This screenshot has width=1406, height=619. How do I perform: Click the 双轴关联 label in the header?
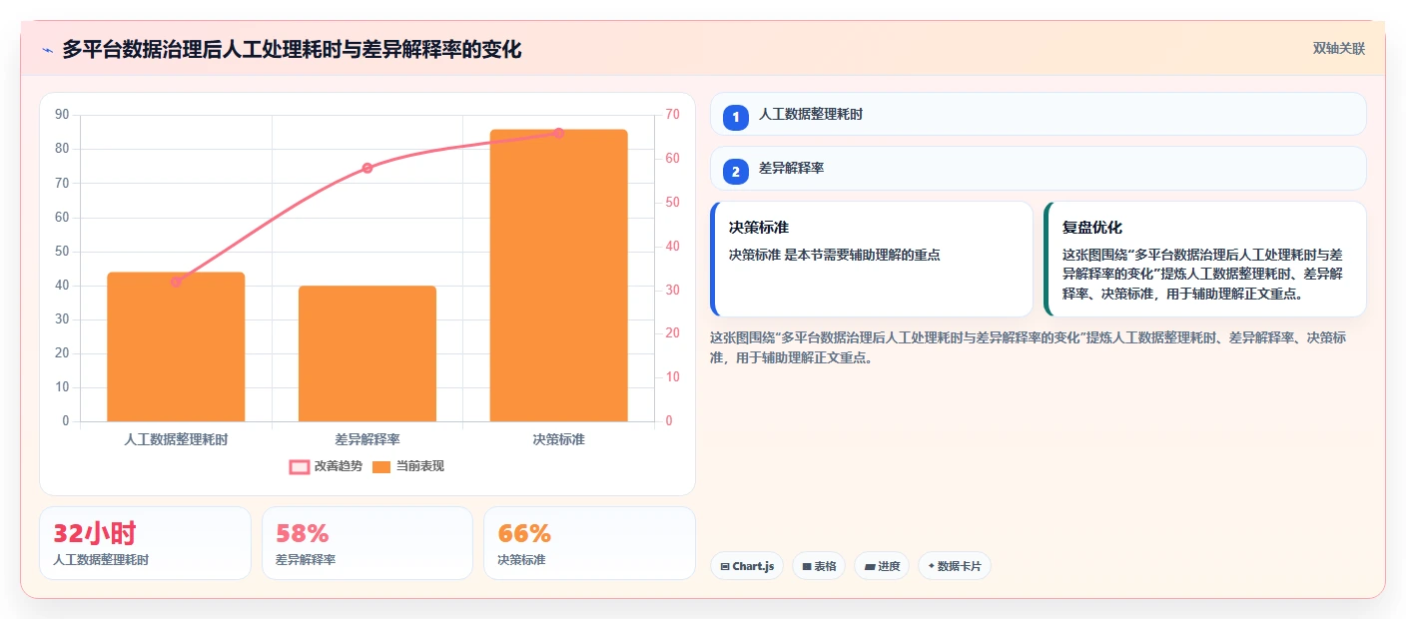[1338, 48]
